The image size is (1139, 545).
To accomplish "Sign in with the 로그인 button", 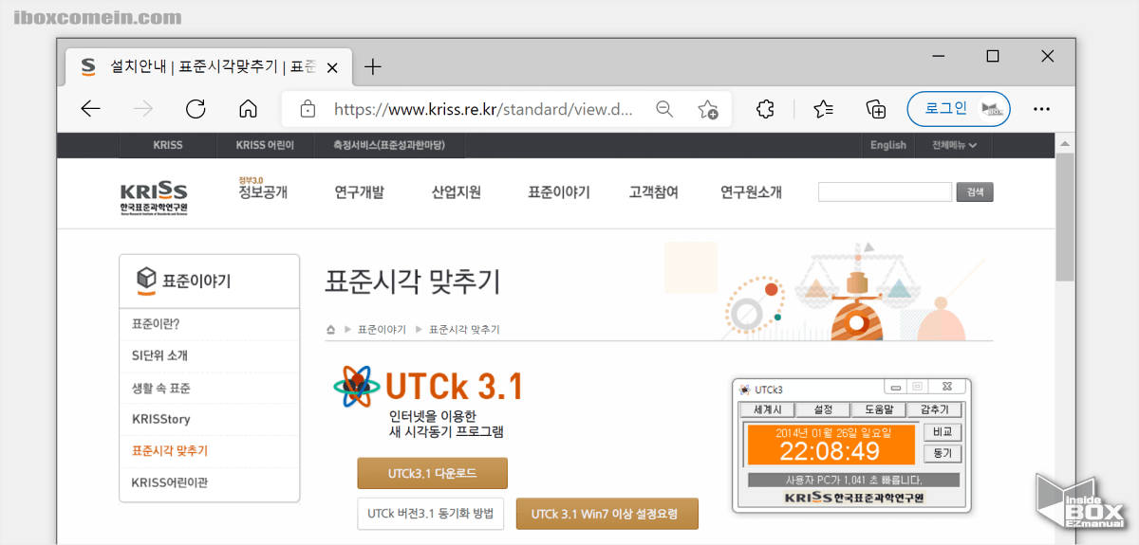I will point(959,108).
